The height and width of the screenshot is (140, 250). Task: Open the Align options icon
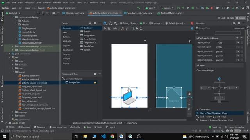(137, 28)
